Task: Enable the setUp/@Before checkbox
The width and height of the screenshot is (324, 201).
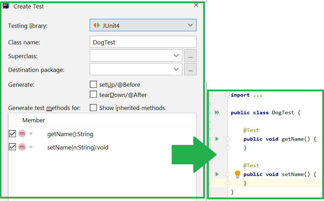Action: click(x=93, y=85)
